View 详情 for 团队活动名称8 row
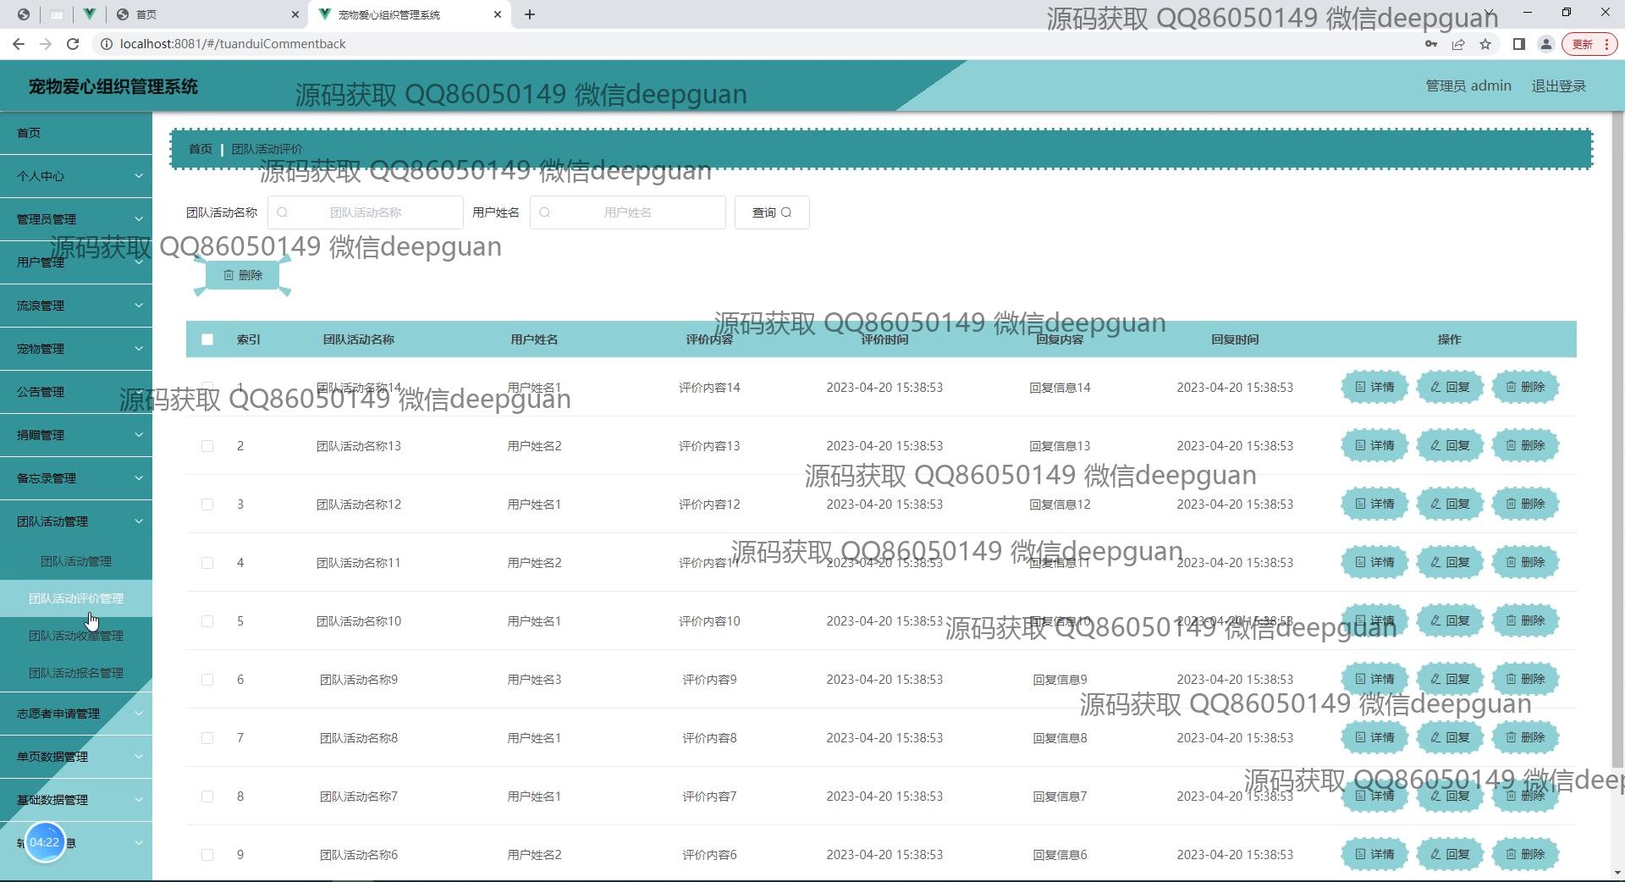This screenshot has height=882, width=1625. pyautogui.click(x=1374, y=737)
